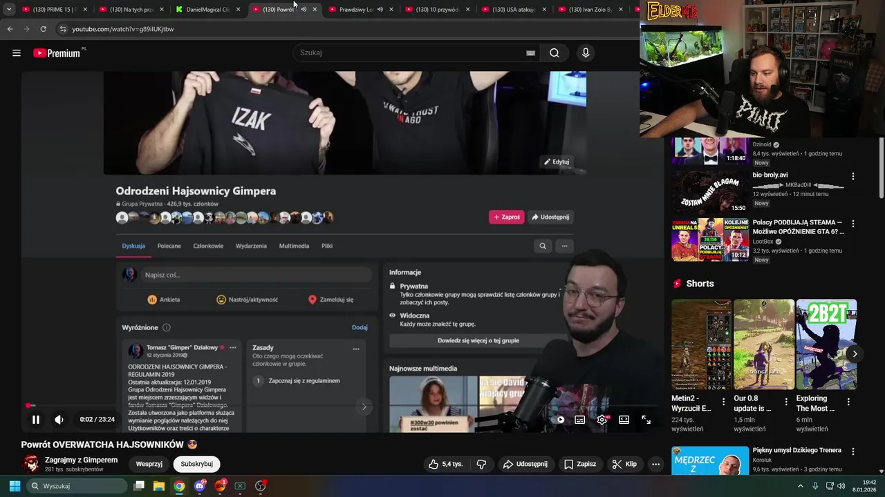Open File Explorer from taskbar

[159, 486]
